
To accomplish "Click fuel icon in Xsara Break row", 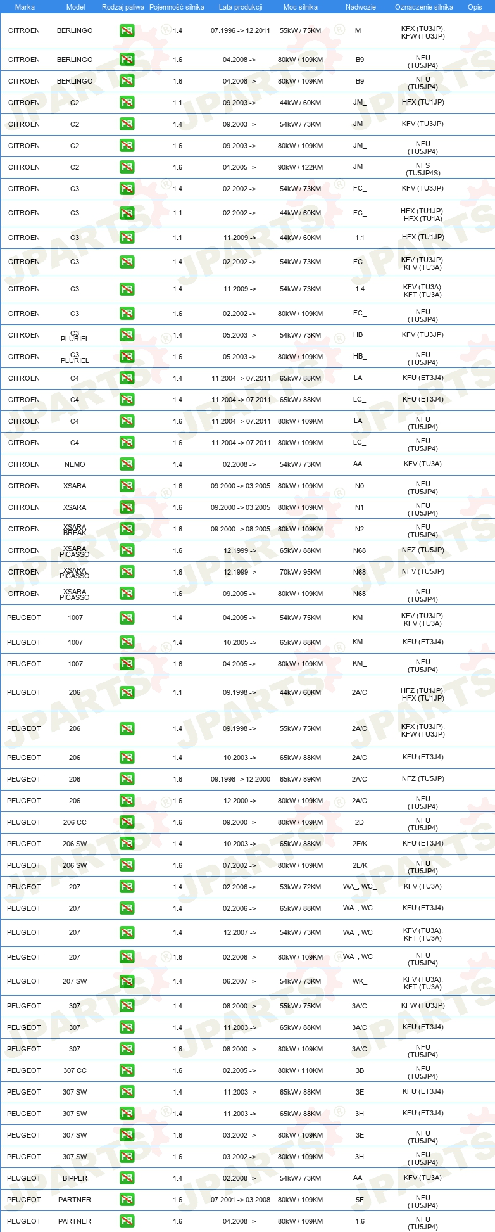I will (127, 529).
